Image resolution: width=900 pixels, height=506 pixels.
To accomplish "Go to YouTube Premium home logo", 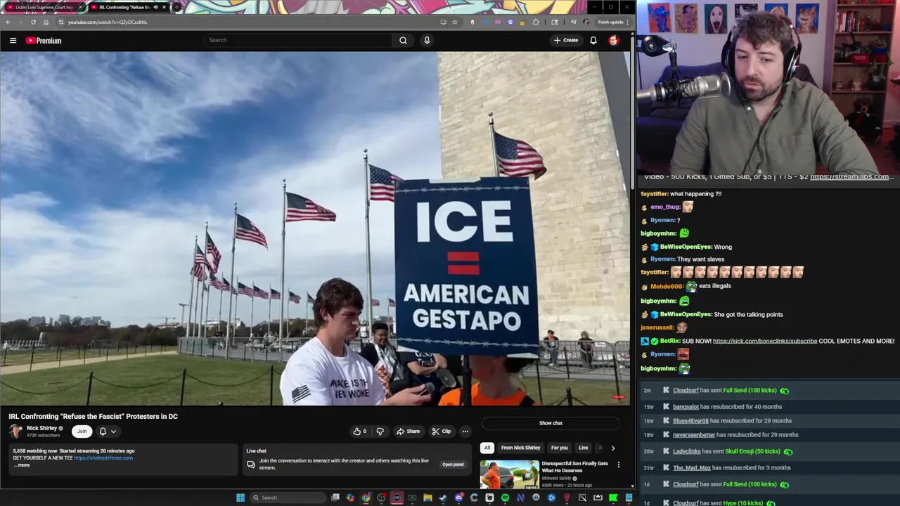I will 44,41.
